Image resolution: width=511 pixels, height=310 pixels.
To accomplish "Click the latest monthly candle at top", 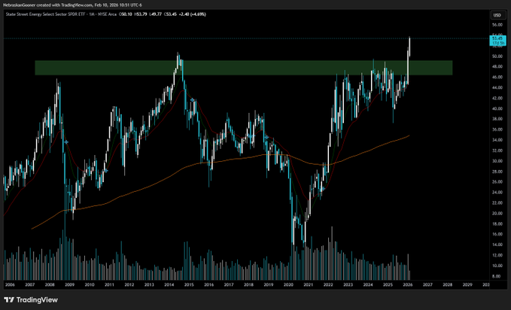I will click(x=409, y=47).
